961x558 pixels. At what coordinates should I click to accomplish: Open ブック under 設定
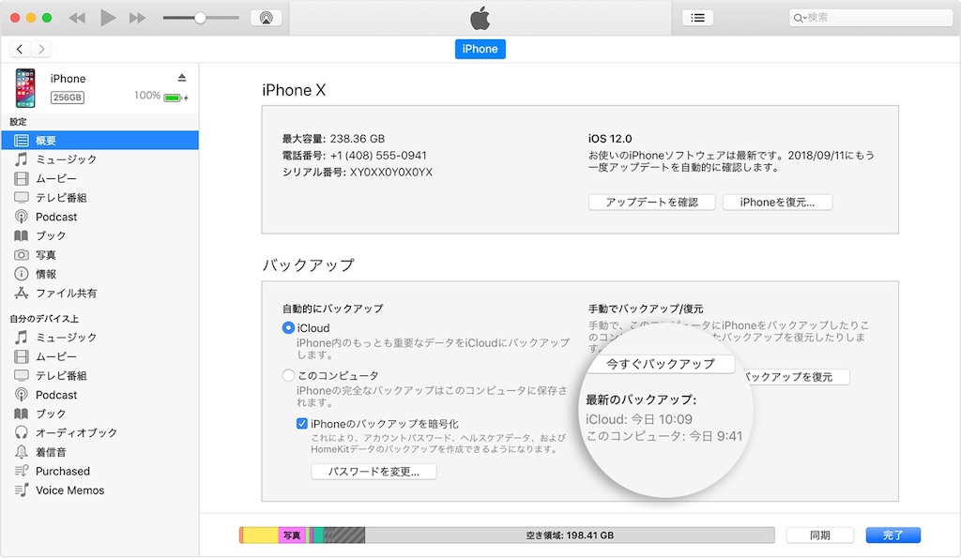point(99,235)
